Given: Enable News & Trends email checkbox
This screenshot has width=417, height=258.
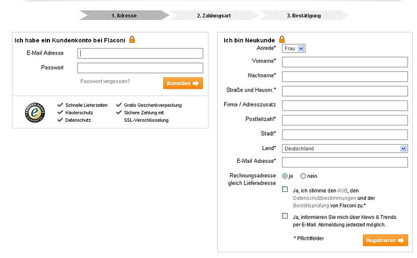Looking at the screenshot, I should (x=285, y=216).
